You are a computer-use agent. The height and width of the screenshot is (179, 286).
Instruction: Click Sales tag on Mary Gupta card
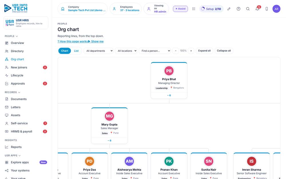pos(105,133)
